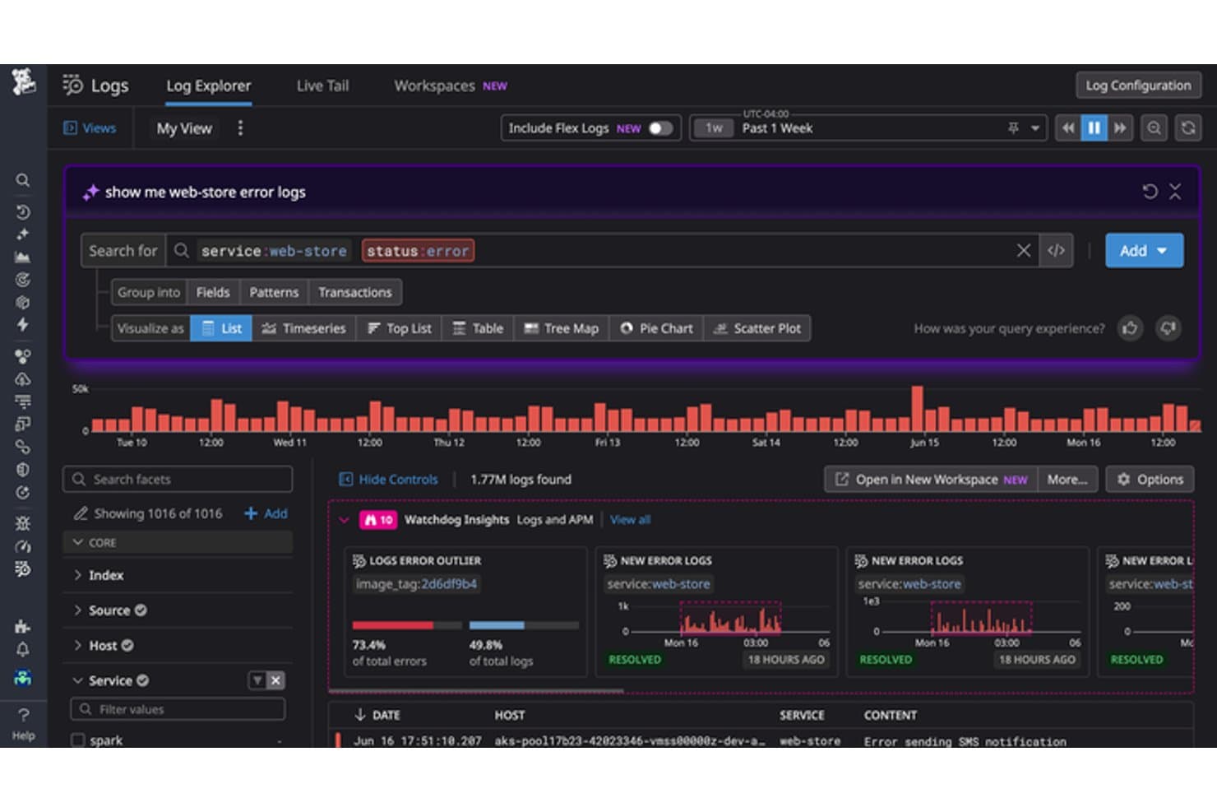Screen dimensions: 1217x812
Task: Open the Datadog logo home icon
Action: (23, 83)
